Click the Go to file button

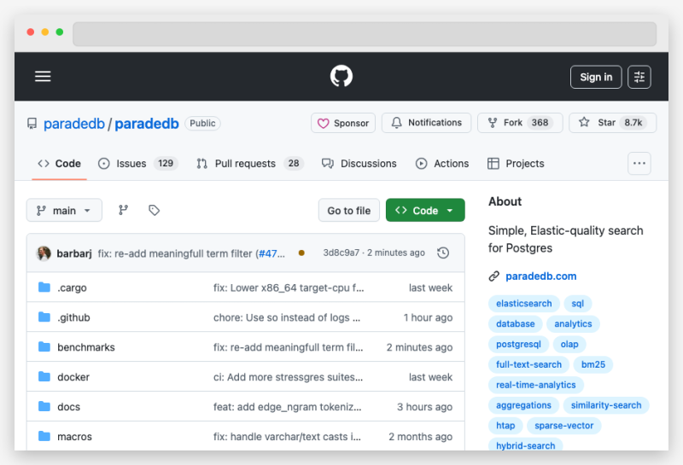pos(349,210)
